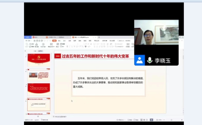Click the add new slide plus button
Viewport: 202px width, 125px height.
[x=38, y=116]
